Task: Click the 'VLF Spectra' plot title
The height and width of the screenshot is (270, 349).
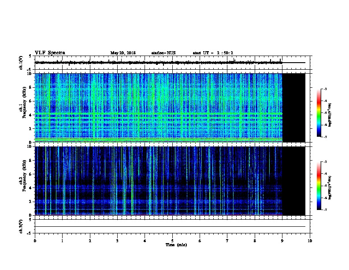Action: pos(50,53)
